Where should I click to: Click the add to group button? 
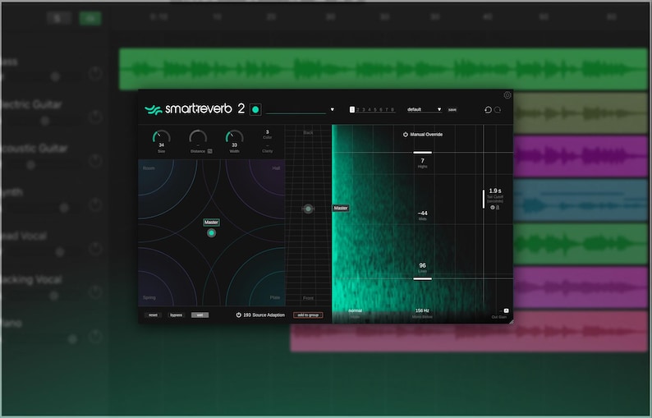(x=308, y=315)
